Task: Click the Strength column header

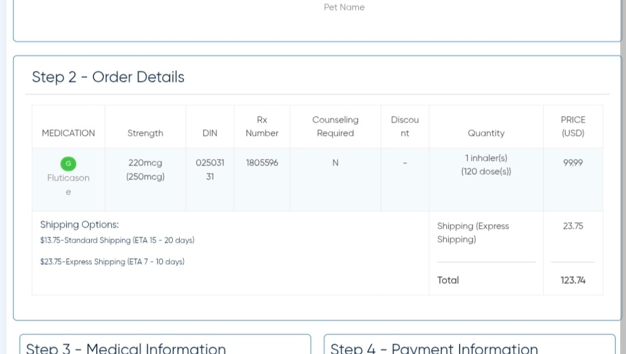Action: (x=145, y=133)
